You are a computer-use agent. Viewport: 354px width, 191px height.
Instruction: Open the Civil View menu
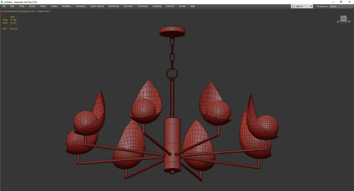(x=128, y=6)
